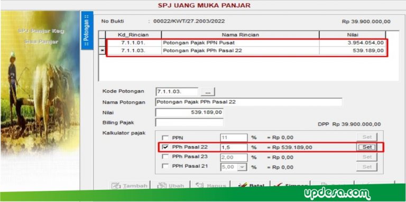406x202 pixels.
Task: Select Sisa Panjar menu item
Action: pos(41,42)
